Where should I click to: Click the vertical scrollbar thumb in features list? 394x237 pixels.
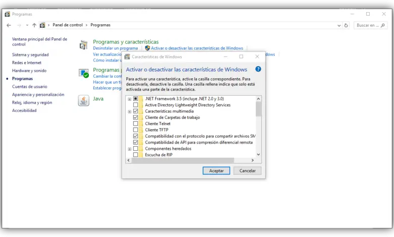pyautogui.click(x=258, y=109)
